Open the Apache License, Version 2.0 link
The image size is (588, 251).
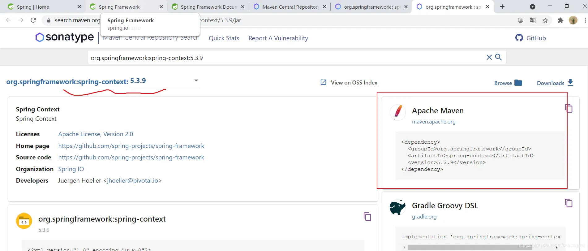point(96,134)
